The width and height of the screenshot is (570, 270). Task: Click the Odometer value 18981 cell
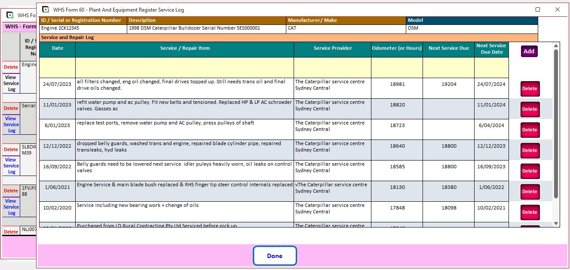[397, 85]
